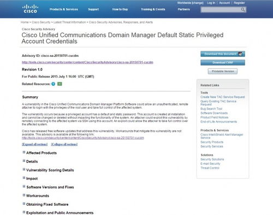Expand the Affected Products section
Image resolution: width=273 pixels, height=215 pixels.
coord(24,152)
